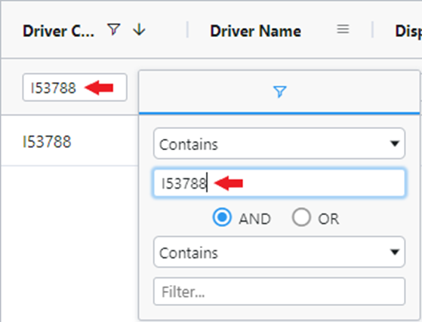Select the OR radio button
Image resolution: width=422 pixels, height=322 pixels.
click(x=301, y=217)
